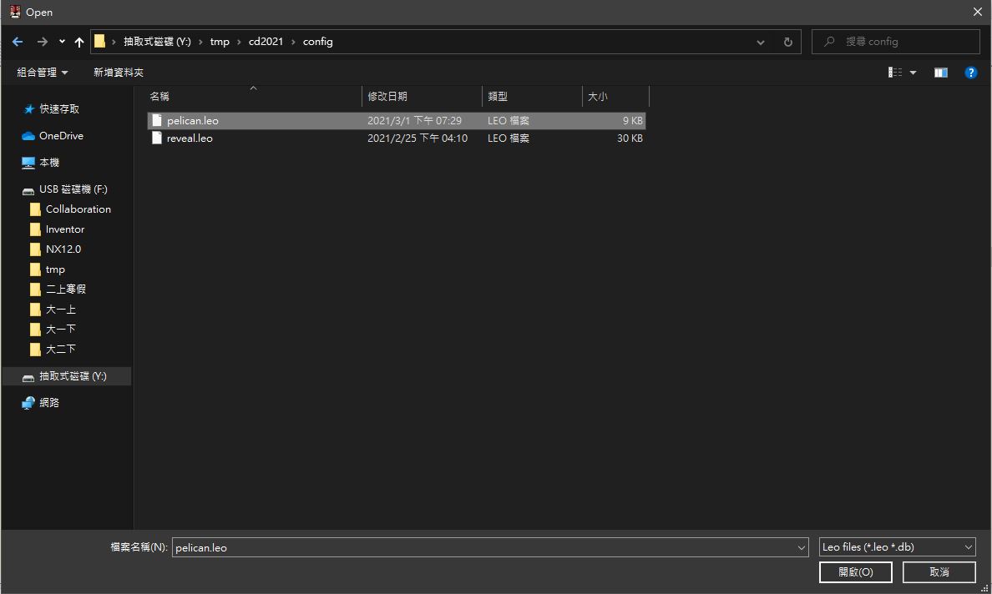The width and height of the screenshot is (992, 594).
Task: Open the Leo files type filter dropdown
Action: point(897,547)
